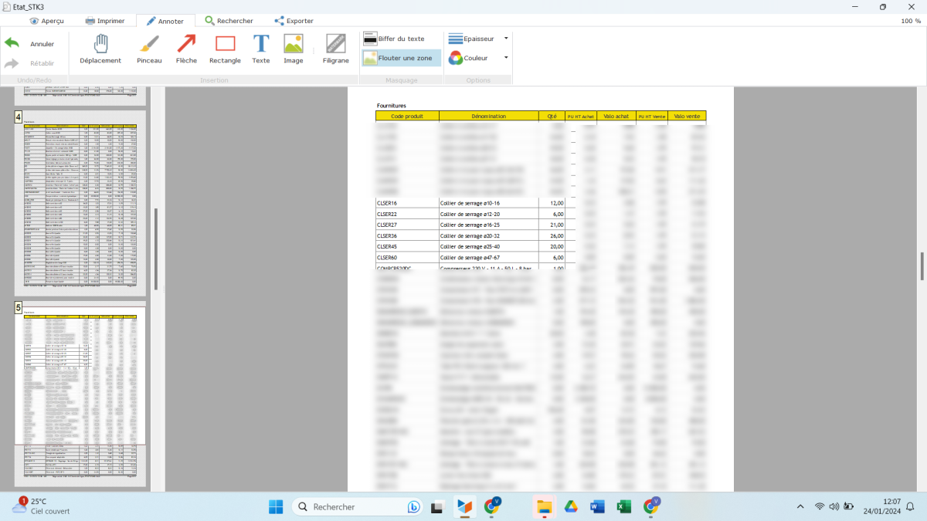Open the Exporter tab

click(294, 21)
